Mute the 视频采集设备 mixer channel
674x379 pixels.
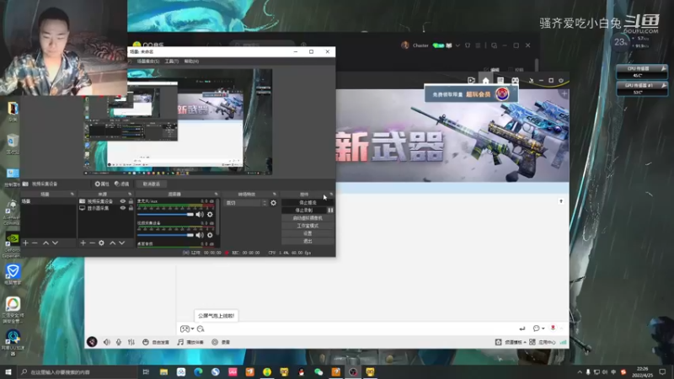click(200, 235)
